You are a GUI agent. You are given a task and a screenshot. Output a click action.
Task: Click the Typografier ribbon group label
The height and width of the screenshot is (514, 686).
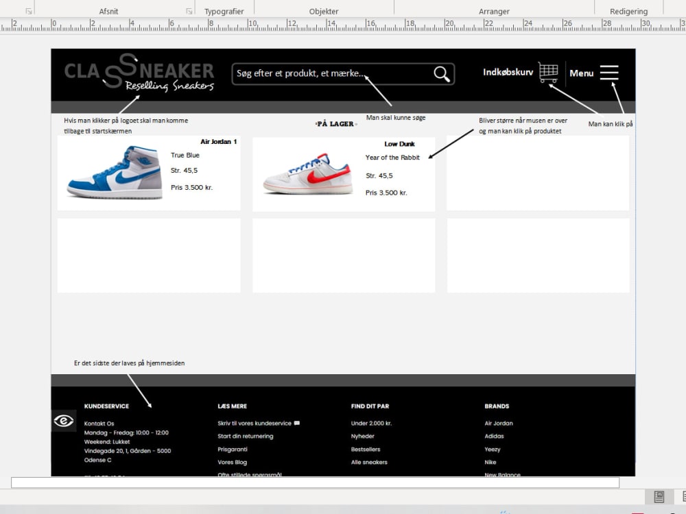pyautogui.click(x=224, y=12)
